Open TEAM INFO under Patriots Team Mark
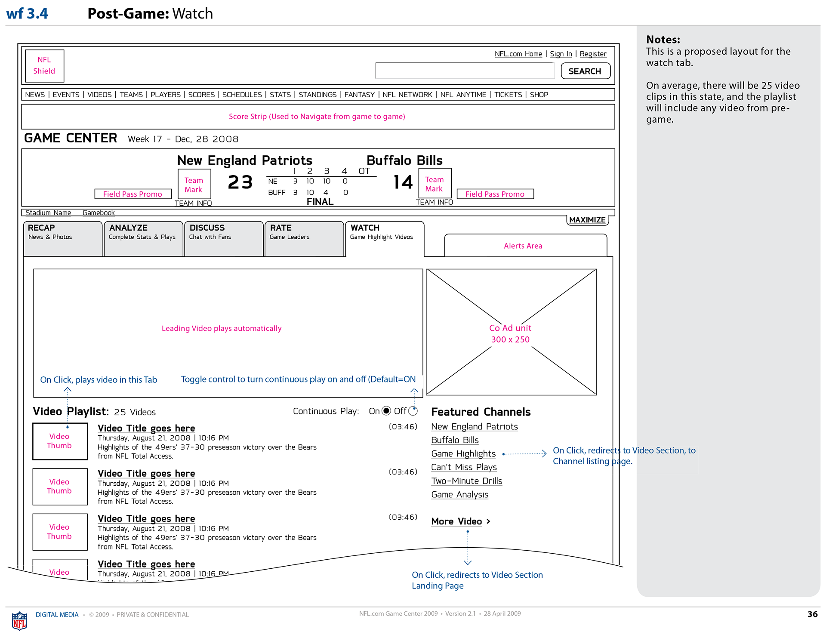The width and height of the screenshot is (826, 632). pyautogui.click(x=193, y=203)
